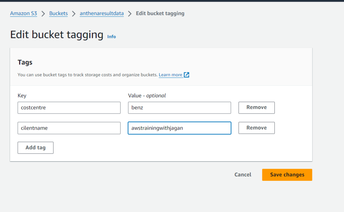Viewport: 344px width, 212px height.
Task: Click the Edit bucket tagging breadcrumb text
Action: (160, 13)
